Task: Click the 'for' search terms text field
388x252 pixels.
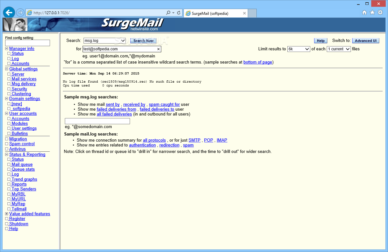Action: tap(122, 49)
